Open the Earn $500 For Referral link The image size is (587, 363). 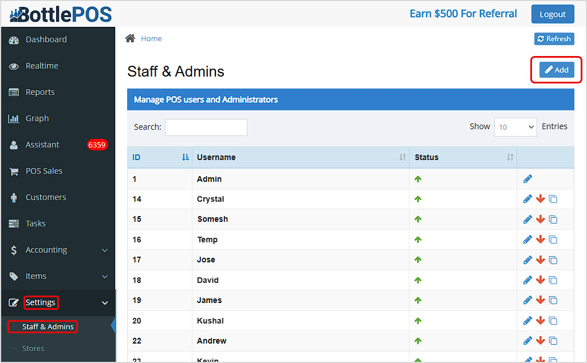pos(463,13)
